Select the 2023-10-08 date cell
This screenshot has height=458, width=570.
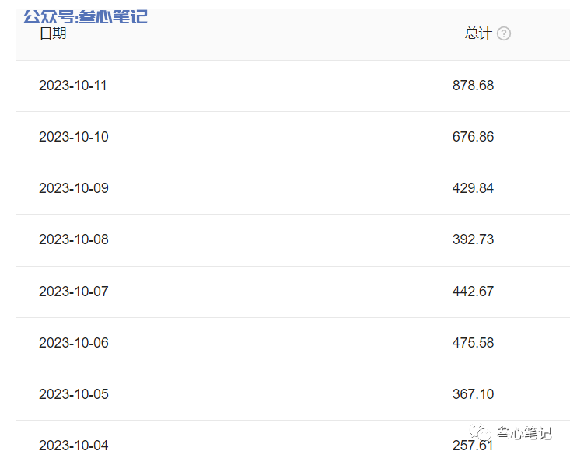click(74, 239)
